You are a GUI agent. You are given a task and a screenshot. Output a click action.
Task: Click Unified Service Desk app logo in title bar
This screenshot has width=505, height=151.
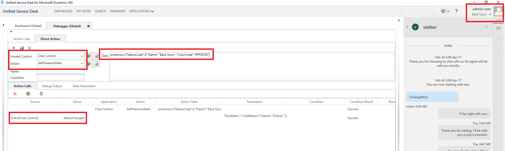click(x=2, y=2)
